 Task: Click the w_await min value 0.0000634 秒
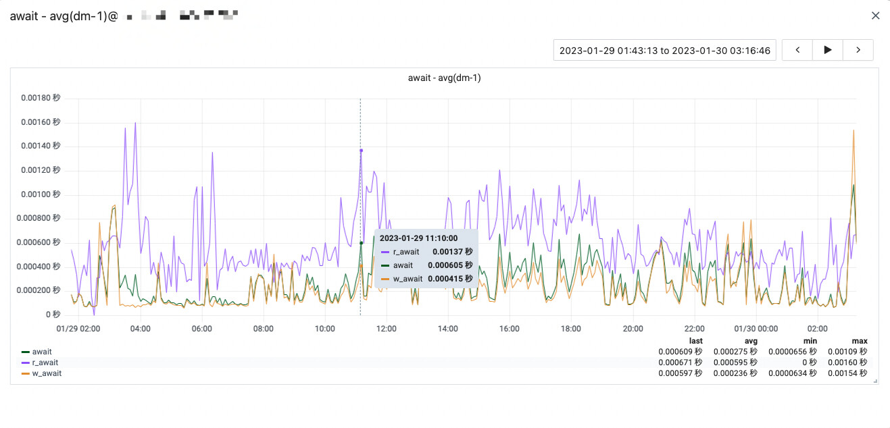793,373
